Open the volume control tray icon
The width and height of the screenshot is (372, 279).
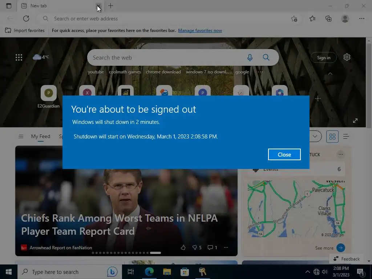[x=325, y=272]
